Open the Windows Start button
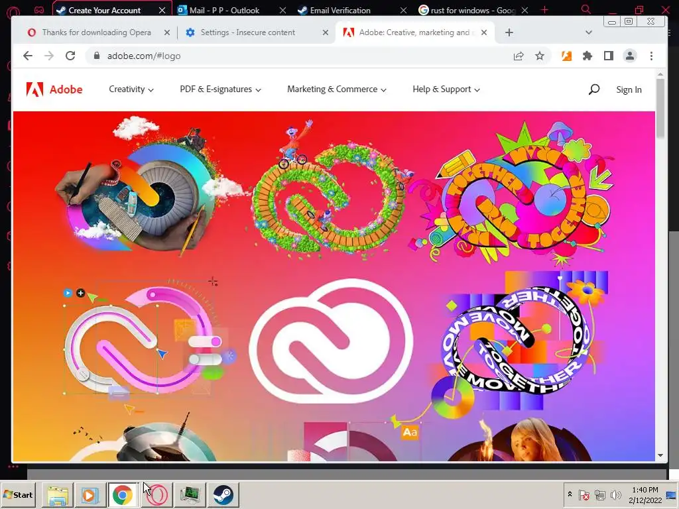 pyautogui.click(x=18, y=494)
